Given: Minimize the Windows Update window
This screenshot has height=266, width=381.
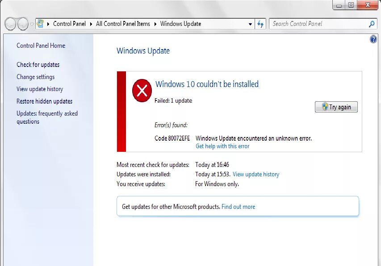Looking at the screenshot, I should coord(339,5).
